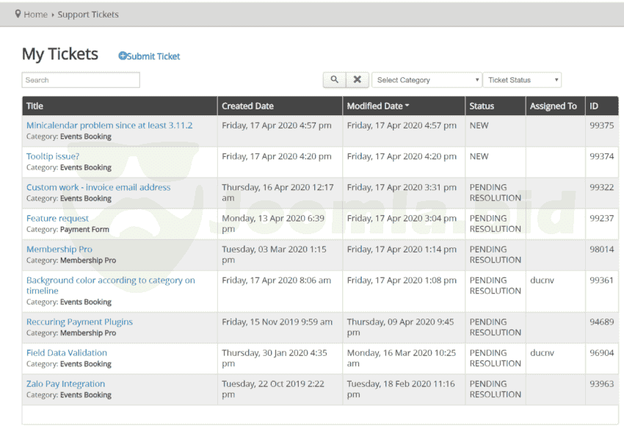Click the plus icon beside Submit Ticket
Image resolution: width=624 pixels, height=433 pixels.
pyautogui.click(x=123, y=57)
